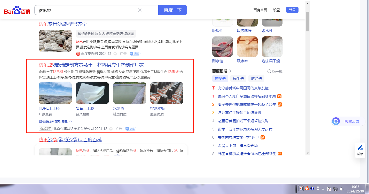The width and height of the screenshot is (369, 194).
Task: Click the volume speaker tray icon
Action: click(342, 189)
